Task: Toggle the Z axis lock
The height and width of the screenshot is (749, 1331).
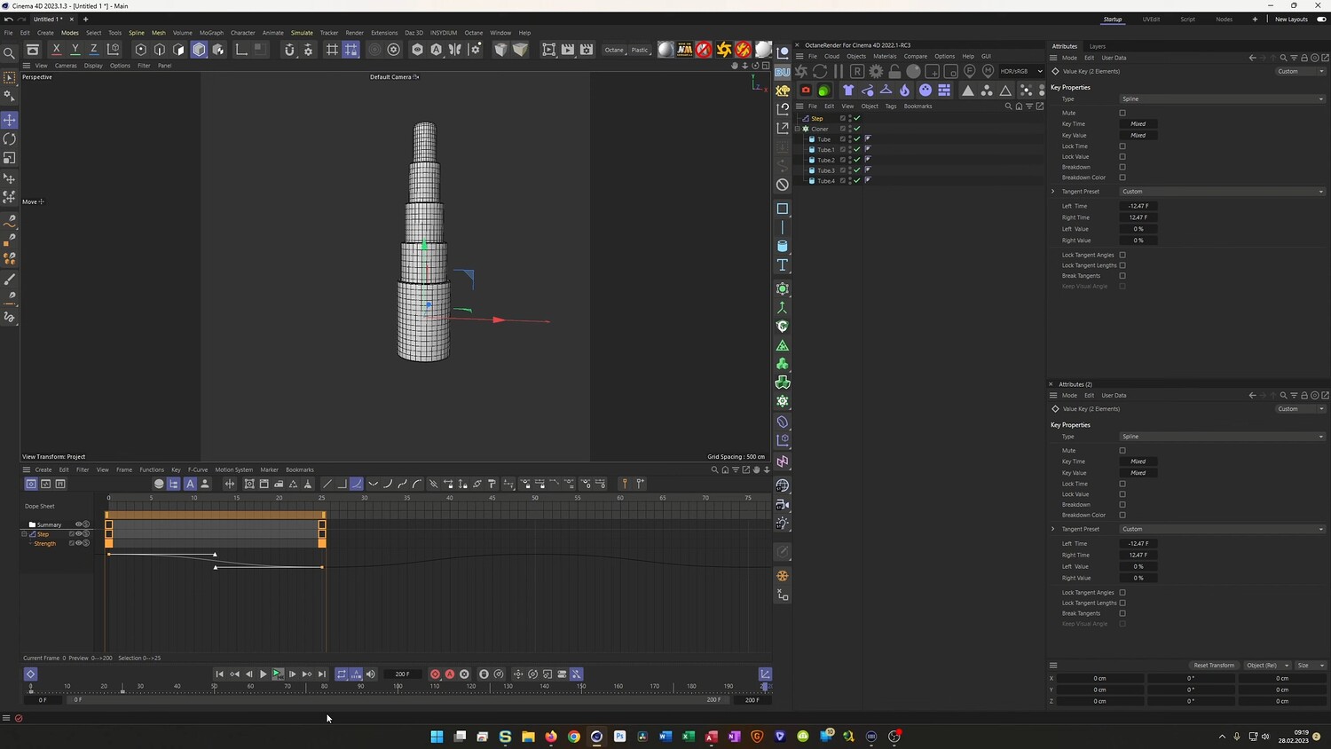Action: (93, 50)
